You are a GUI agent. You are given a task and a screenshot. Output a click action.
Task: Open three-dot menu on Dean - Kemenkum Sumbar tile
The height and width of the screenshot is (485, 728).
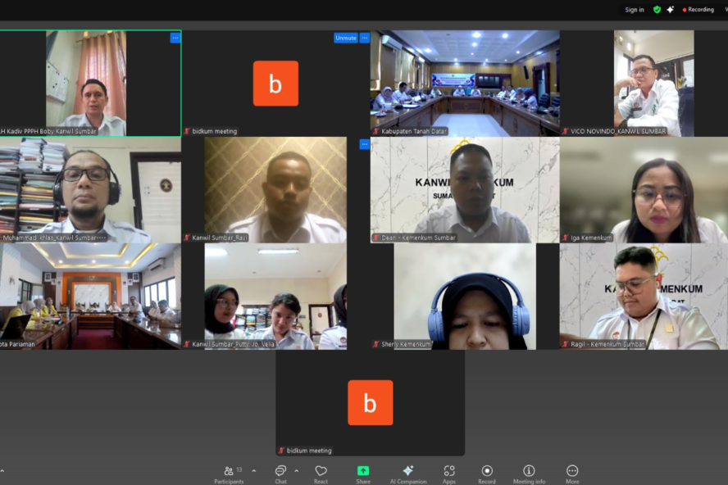tap(365, 144)
